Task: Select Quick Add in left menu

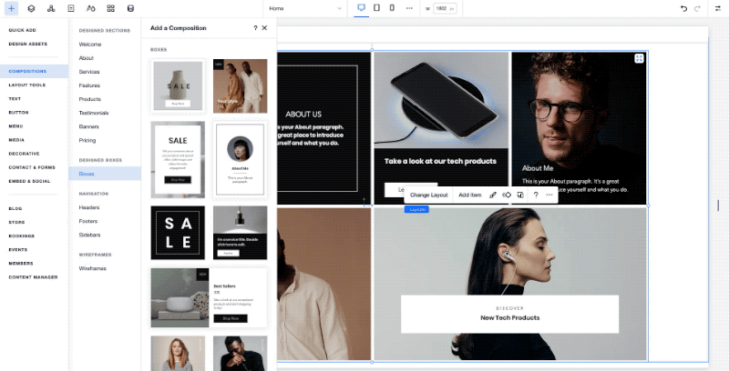Action: pos(22,30)
